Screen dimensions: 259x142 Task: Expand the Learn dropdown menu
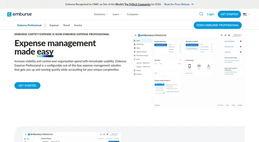coord(117,14)
